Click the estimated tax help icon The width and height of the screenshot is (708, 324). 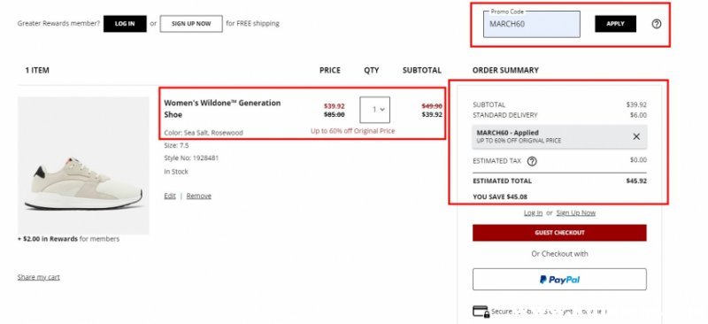533,161
